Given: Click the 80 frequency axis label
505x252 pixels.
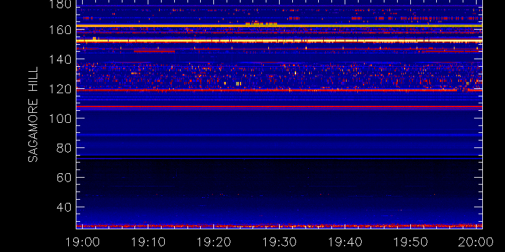Looking at the screenshot, I should pyautogui.click(x=64, y=148).
